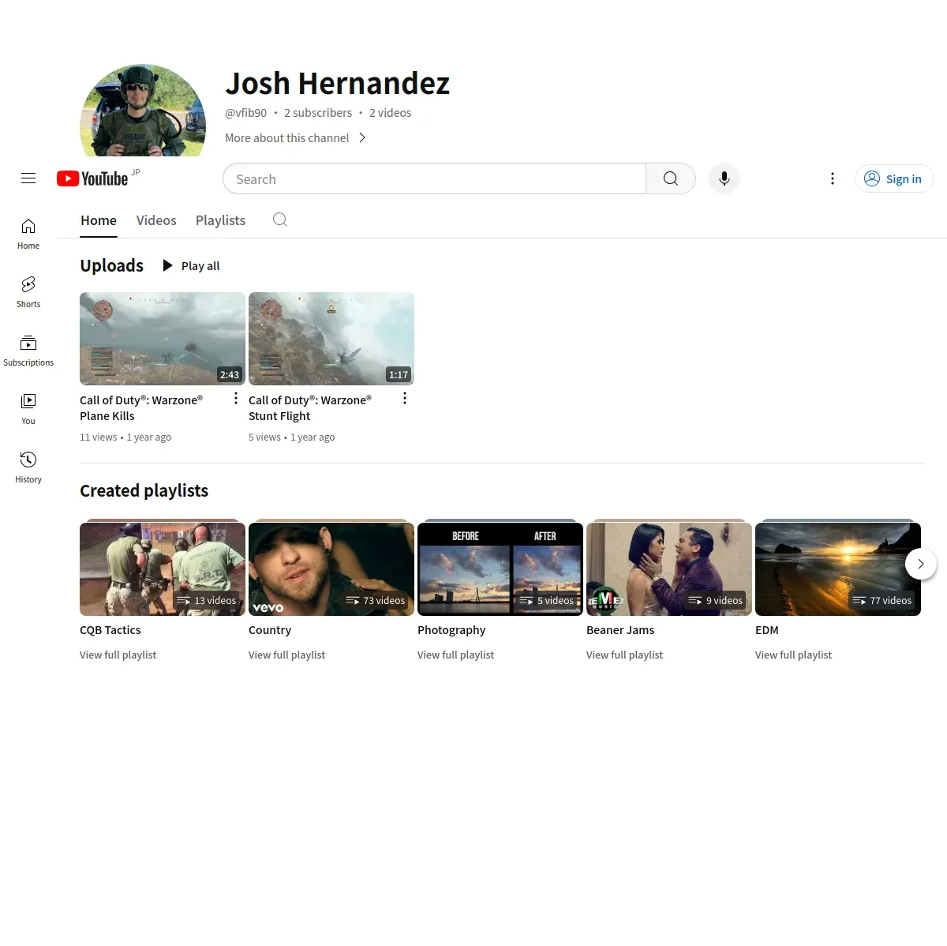Click the YouTube logo

tap(92, 178)
